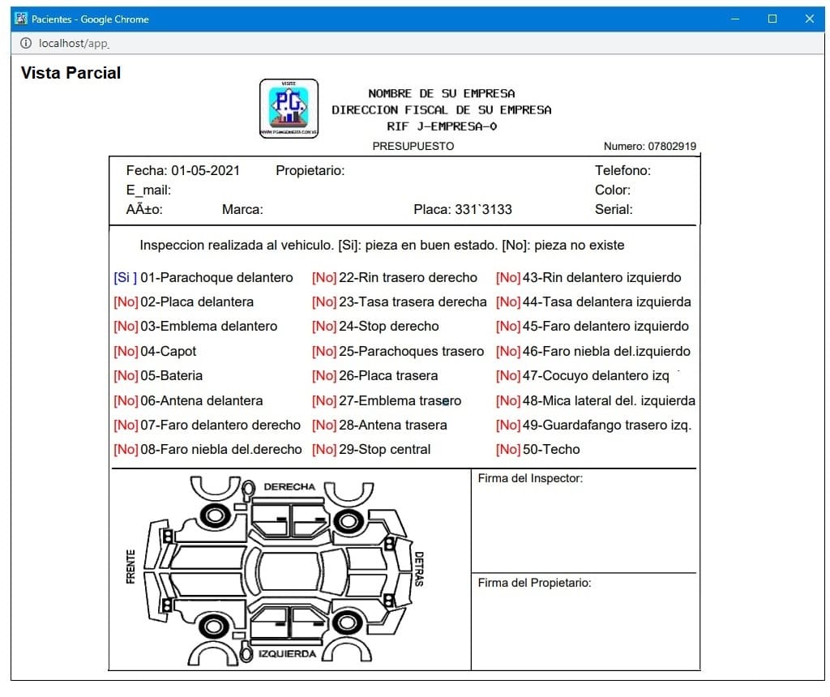Click the localhost/app address bar URL
Viewport: 830px width, 697px height.
[x=74, y=43]
